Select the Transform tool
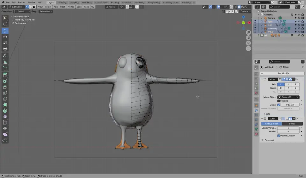 coord(5,49)
